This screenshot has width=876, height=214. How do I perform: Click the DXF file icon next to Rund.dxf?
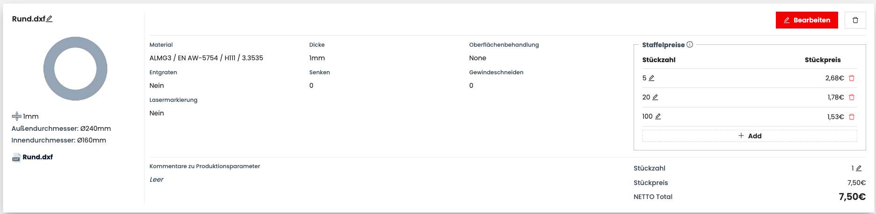pyautogui.click(x=16, y=157)
